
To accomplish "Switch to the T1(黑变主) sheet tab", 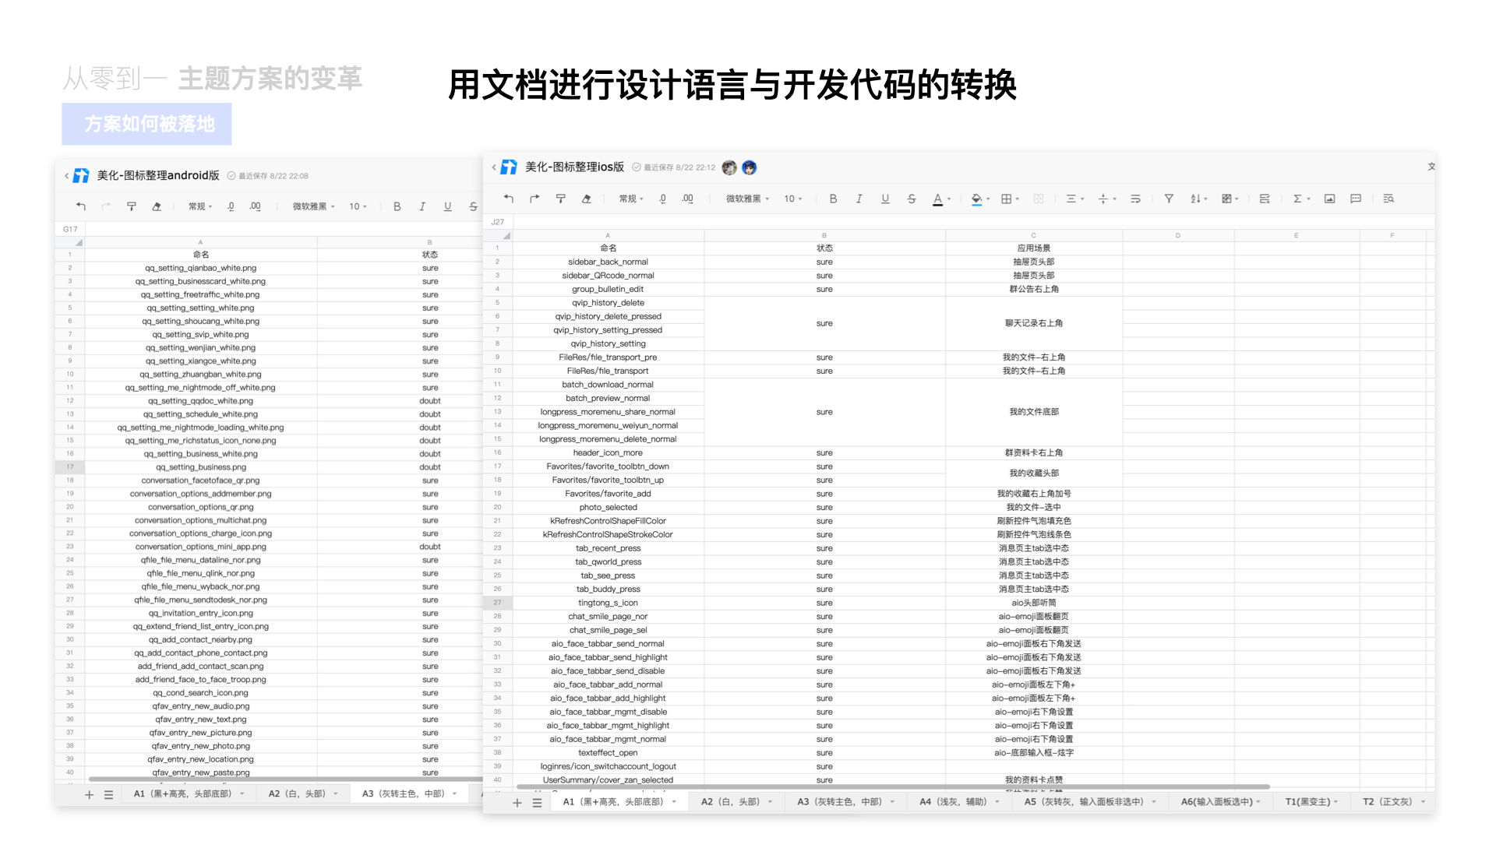I will coord(1307,801).
